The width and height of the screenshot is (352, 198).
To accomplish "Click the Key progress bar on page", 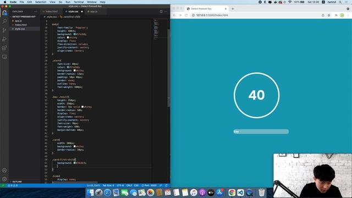I will [261, 131].
